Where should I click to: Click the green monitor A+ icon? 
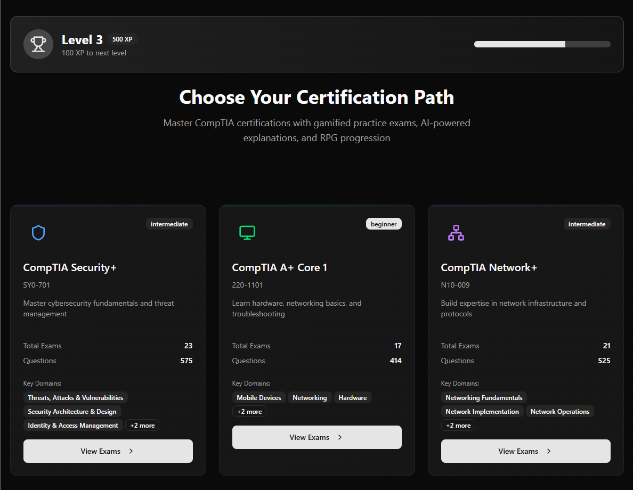[247, 233]
